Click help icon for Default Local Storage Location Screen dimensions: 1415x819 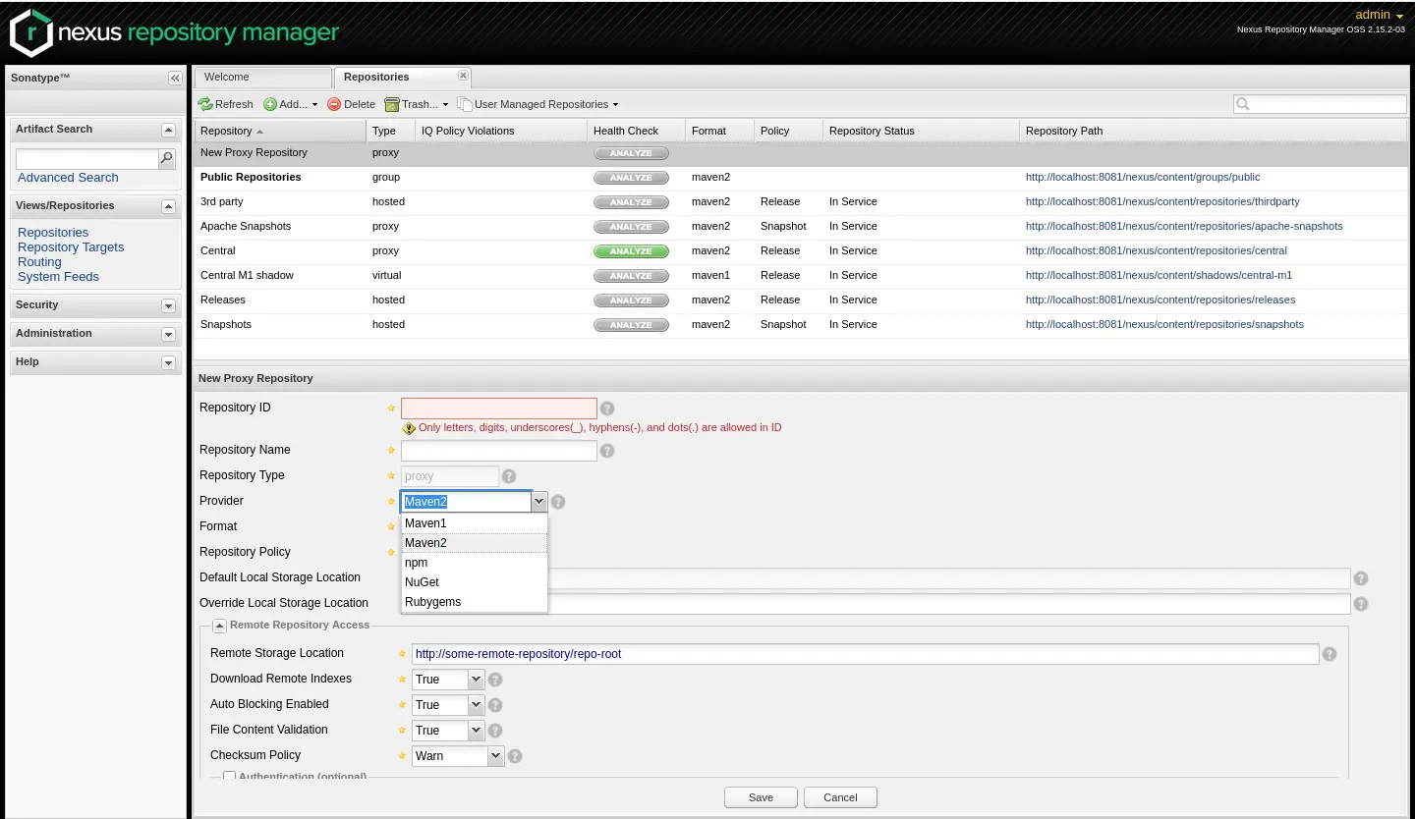pyautogui.click(x=1361, y=578)
